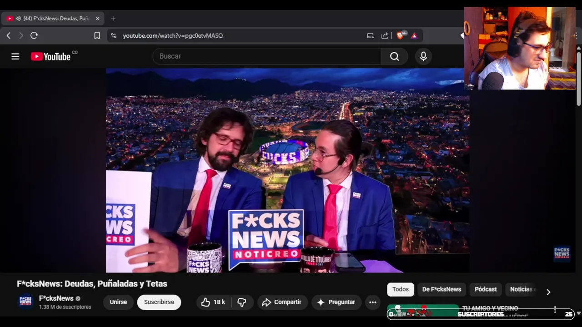
Task: Reload the page
Action: point(34,35)
